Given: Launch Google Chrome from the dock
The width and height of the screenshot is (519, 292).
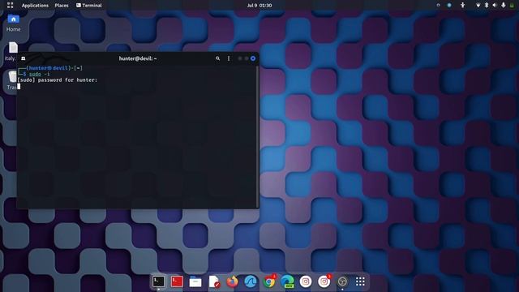Looking at the screenshot, I should 269,281.
